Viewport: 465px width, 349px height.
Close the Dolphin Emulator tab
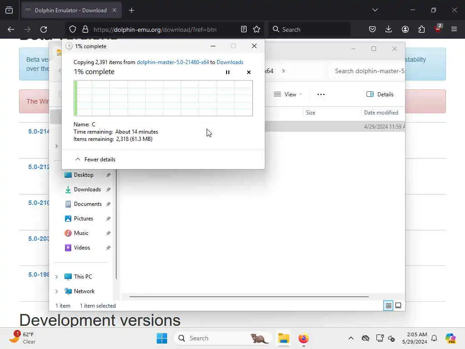coord(114,10)
